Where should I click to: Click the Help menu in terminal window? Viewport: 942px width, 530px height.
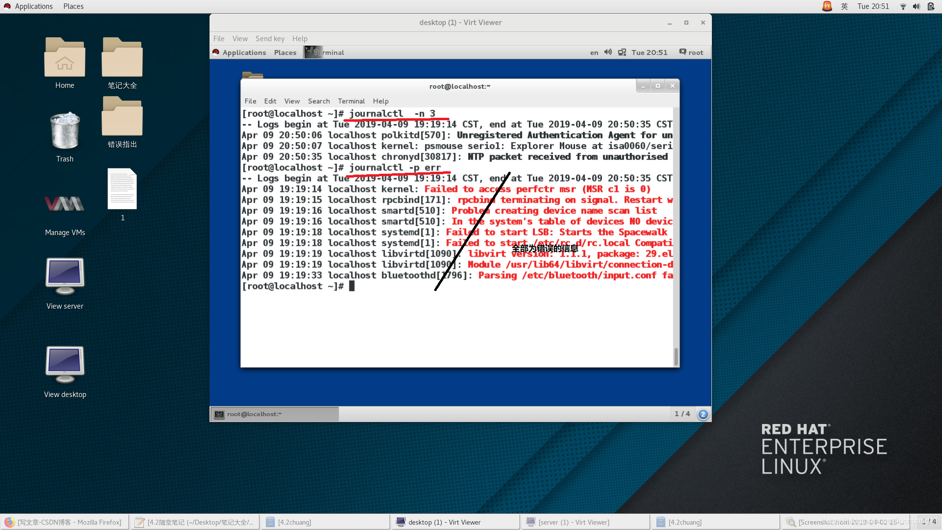[381, 100]
